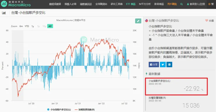Set chart zoom to YTD

[x=27, y=26]
